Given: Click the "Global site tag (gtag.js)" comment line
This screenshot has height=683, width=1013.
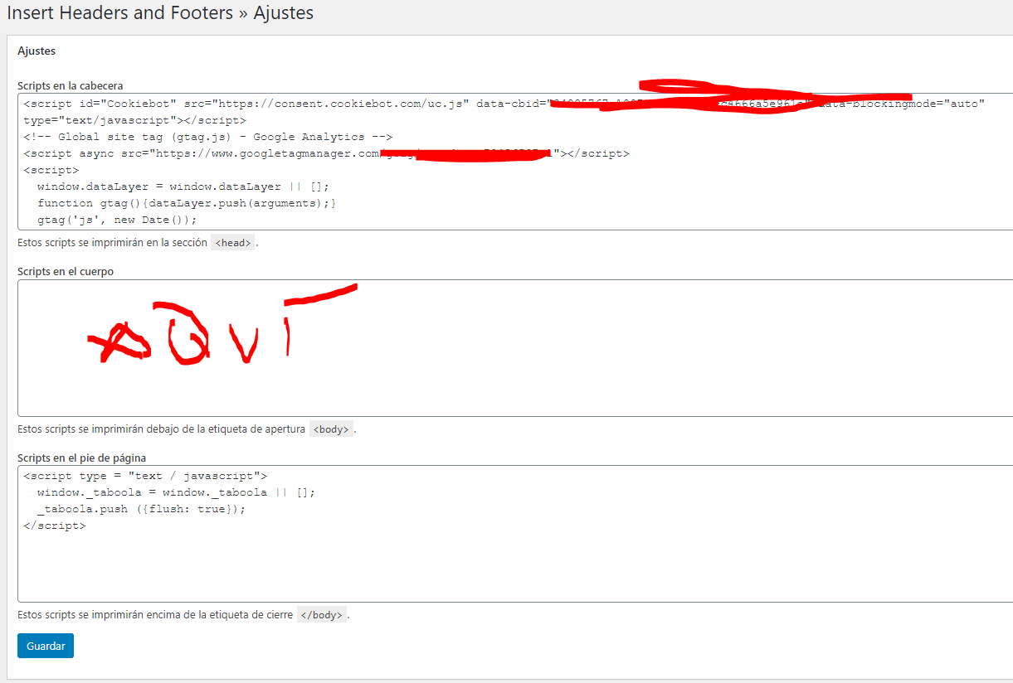Looking at the screenshot, I should click(x=208, y=137).
